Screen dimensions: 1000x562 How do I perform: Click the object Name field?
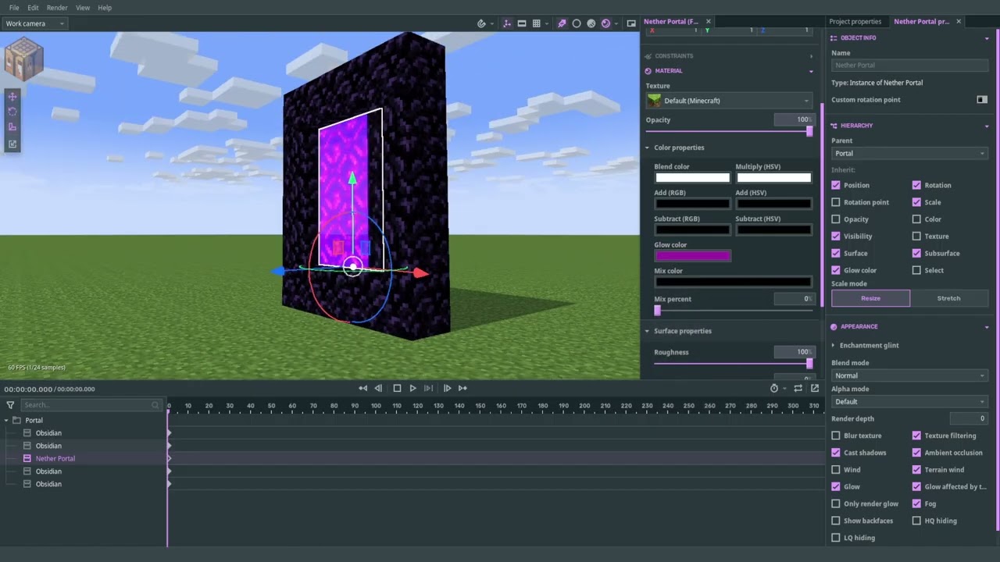[x=909, y=66]
